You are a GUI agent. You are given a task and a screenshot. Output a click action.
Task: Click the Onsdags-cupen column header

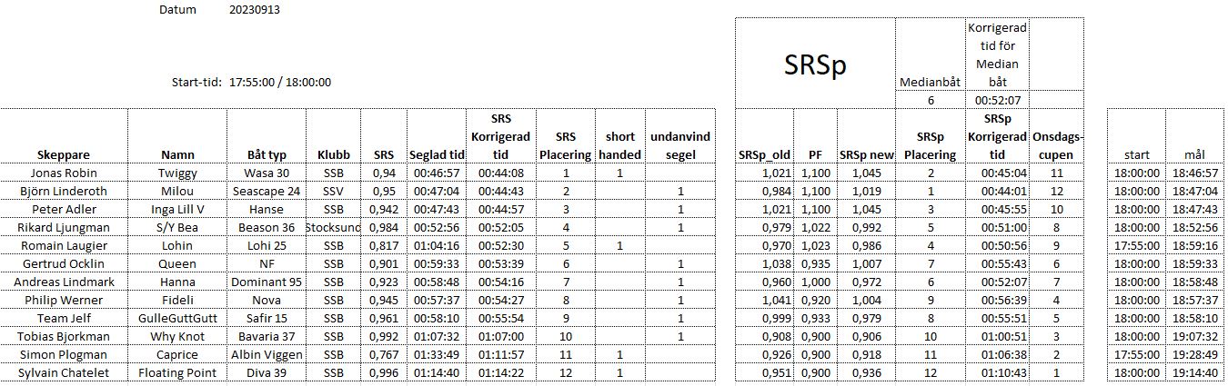coord(1056,145)
